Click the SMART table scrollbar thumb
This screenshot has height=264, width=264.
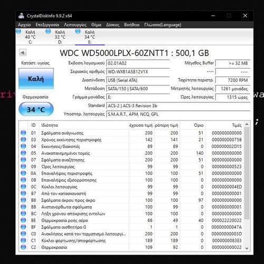[x=247, y=173]
